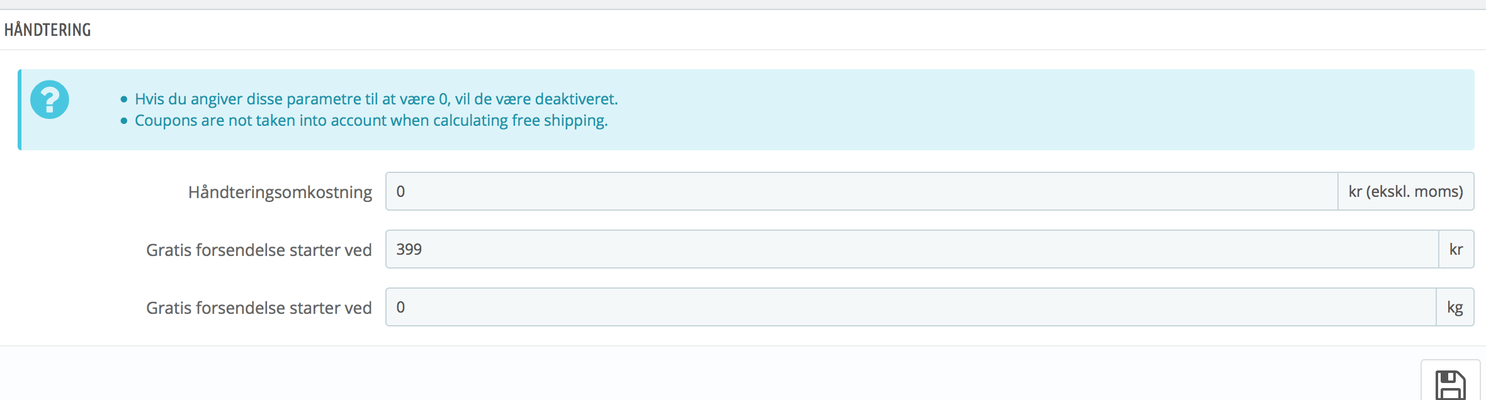This screenshot has height=400, width=1486.
Task: Click the 0 value in handling cost field
Action: coord(400,191)
